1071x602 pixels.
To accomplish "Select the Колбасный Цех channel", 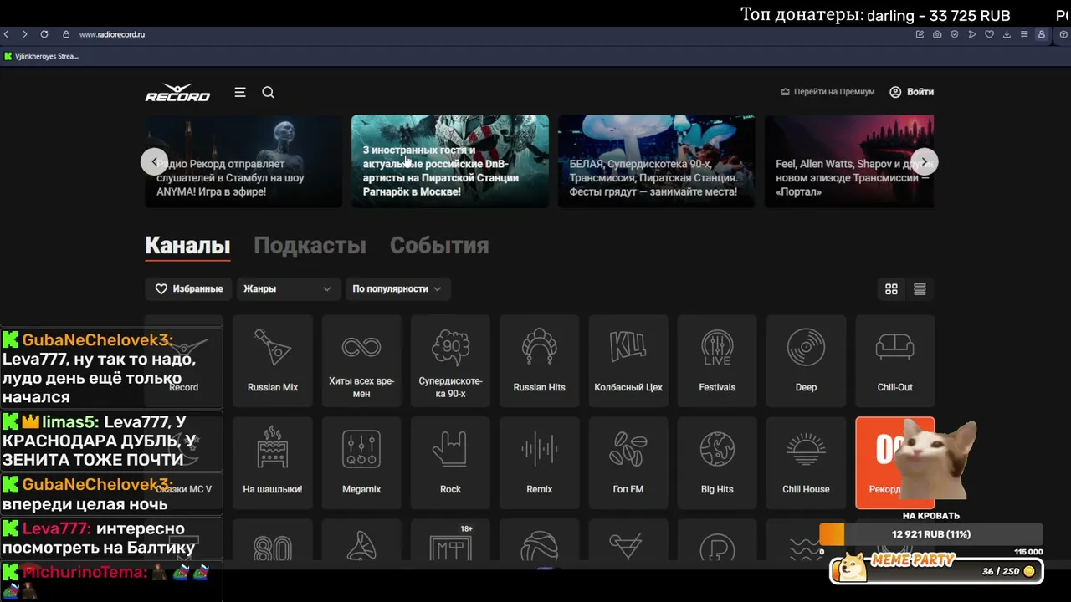I will pos(628,361).
